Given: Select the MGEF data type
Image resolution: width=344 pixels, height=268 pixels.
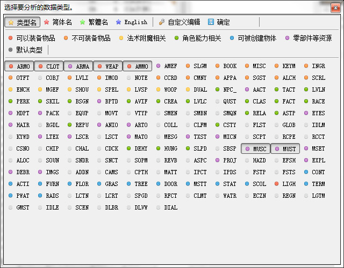Looking at the screenshot, I should (49, 90).
